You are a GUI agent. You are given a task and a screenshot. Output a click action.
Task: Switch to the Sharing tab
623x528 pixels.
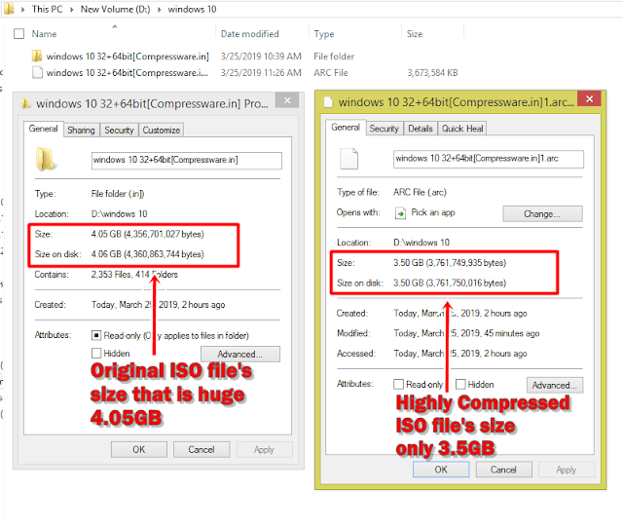81,130
